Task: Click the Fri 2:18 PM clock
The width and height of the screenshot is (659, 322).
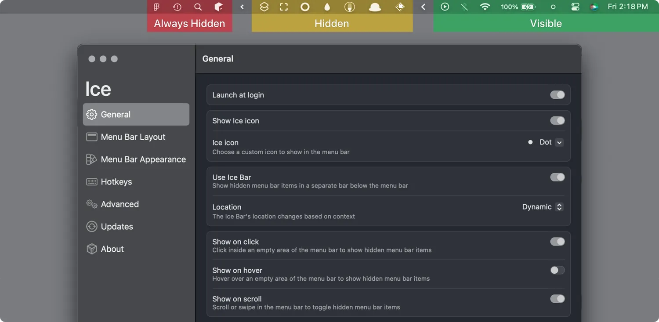Action: coord(627,7)
